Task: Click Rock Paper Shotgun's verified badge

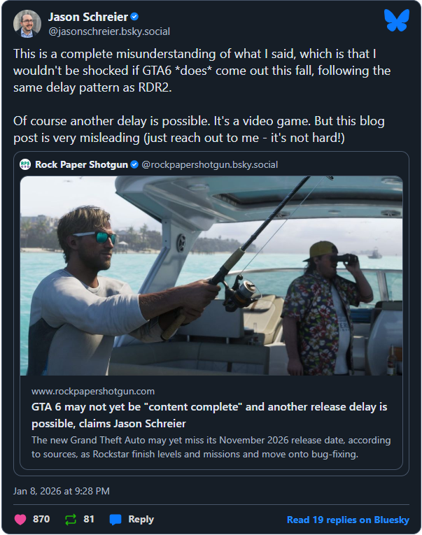Action: click(x=132, y=164)
